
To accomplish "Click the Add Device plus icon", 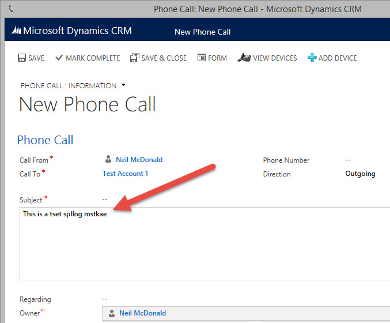I will click(x=312, y=58).
